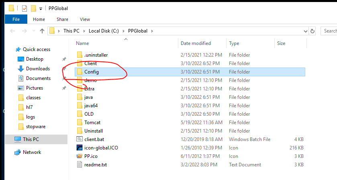Open the recent locations dropdown arrow
Image resolution: width=337 pixels, height=180 pixels.
(x=34, y=31)
